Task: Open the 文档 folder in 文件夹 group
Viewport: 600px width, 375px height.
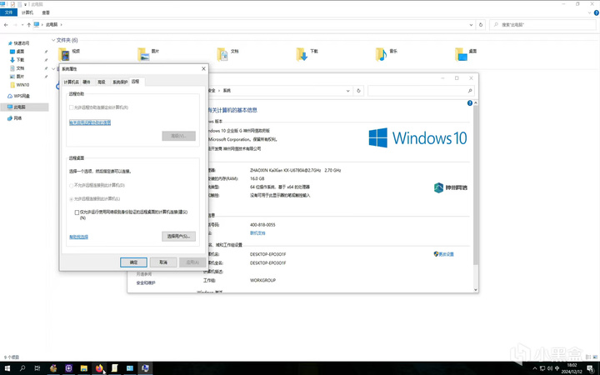Action: pyautogui.click(x=222, y=55)
